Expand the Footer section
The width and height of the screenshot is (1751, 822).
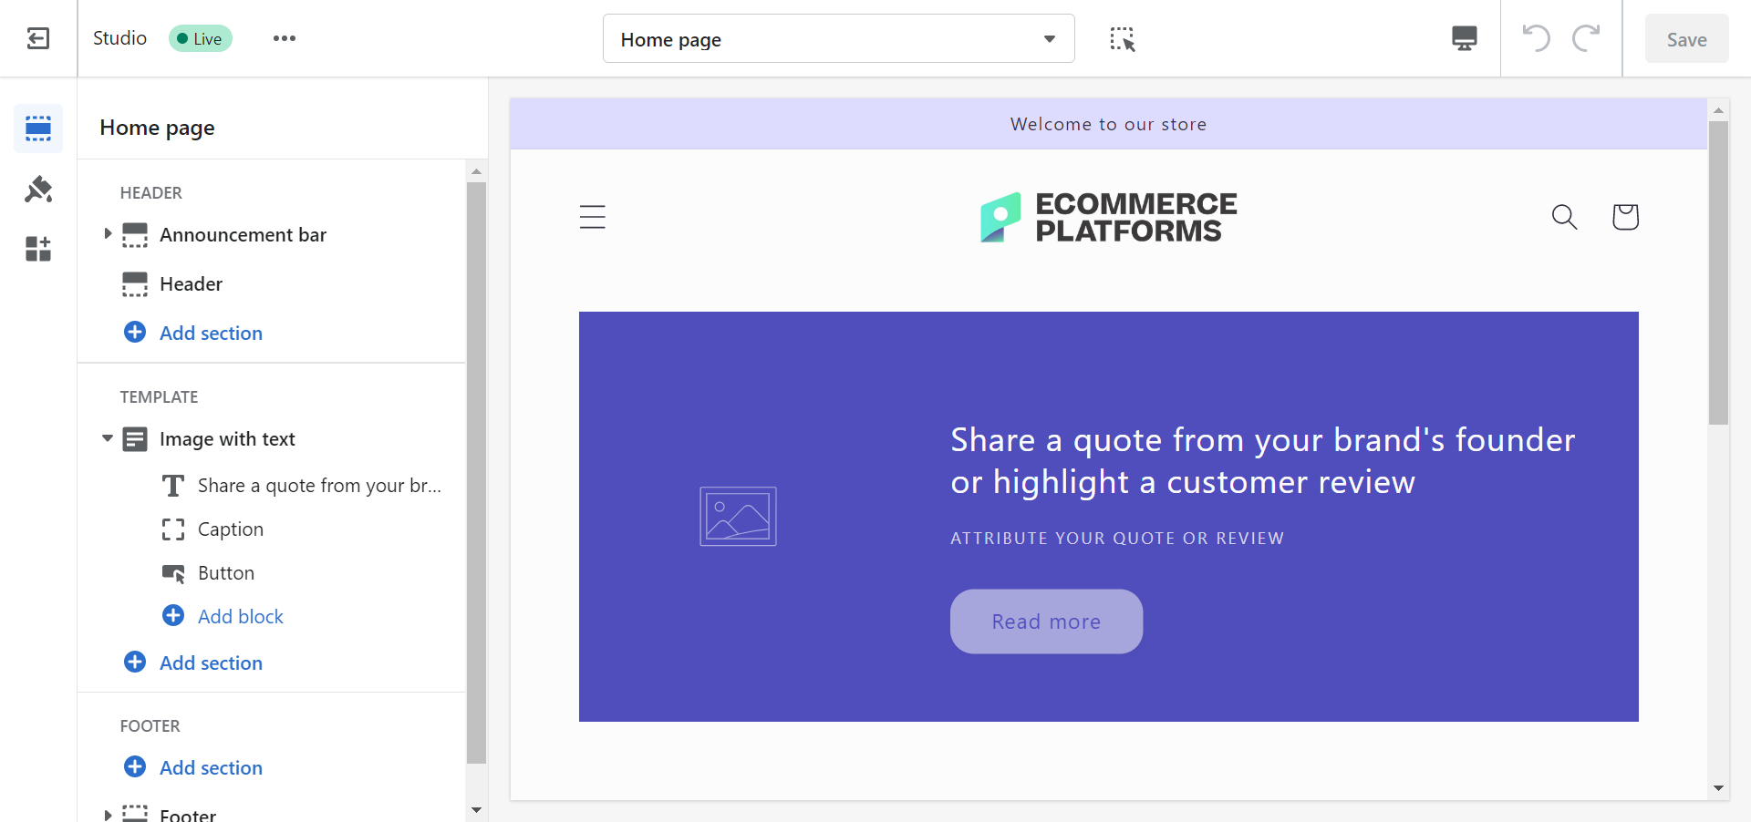pyautogui.click(x=107, y=814)
